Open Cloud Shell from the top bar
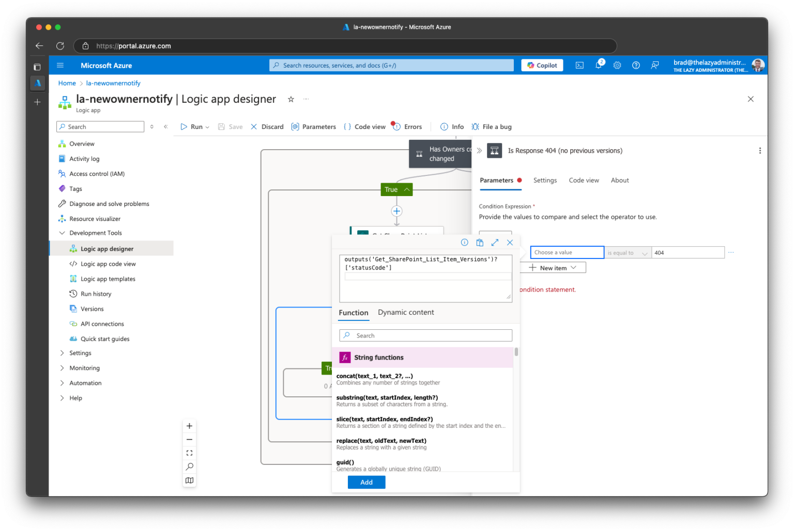Viewport: 794px width, 531px height. (579, 66)
